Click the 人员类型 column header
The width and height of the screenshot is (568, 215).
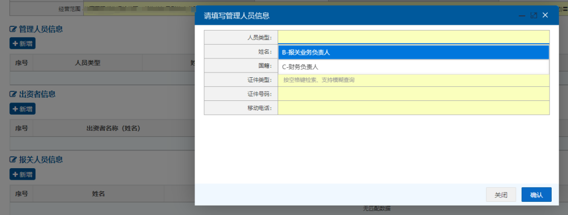[87, 63]
